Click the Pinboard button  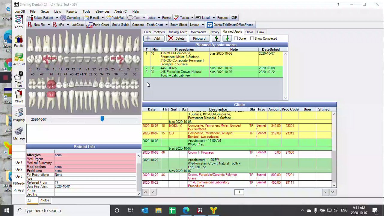coord(199,38)
